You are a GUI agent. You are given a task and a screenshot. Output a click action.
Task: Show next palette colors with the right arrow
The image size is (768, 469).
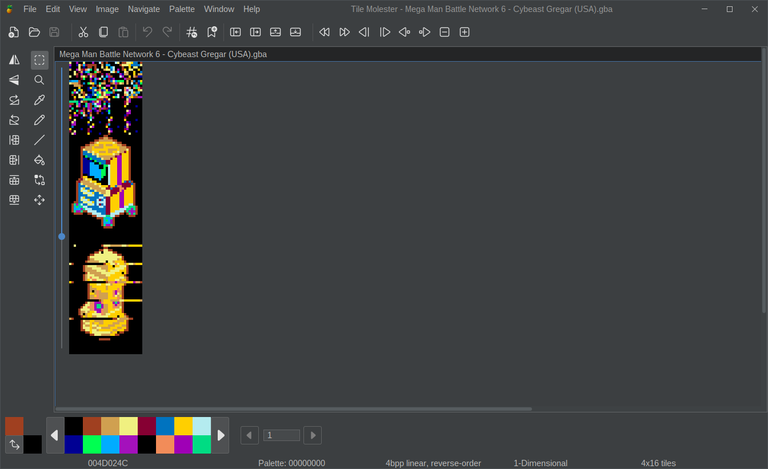click(x=221, y=435)
